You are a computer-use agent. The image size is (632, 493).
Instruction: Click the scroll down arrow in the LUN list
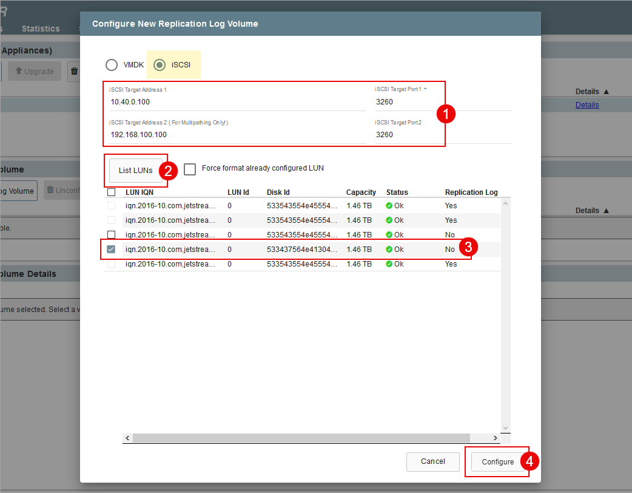[506, 428]
